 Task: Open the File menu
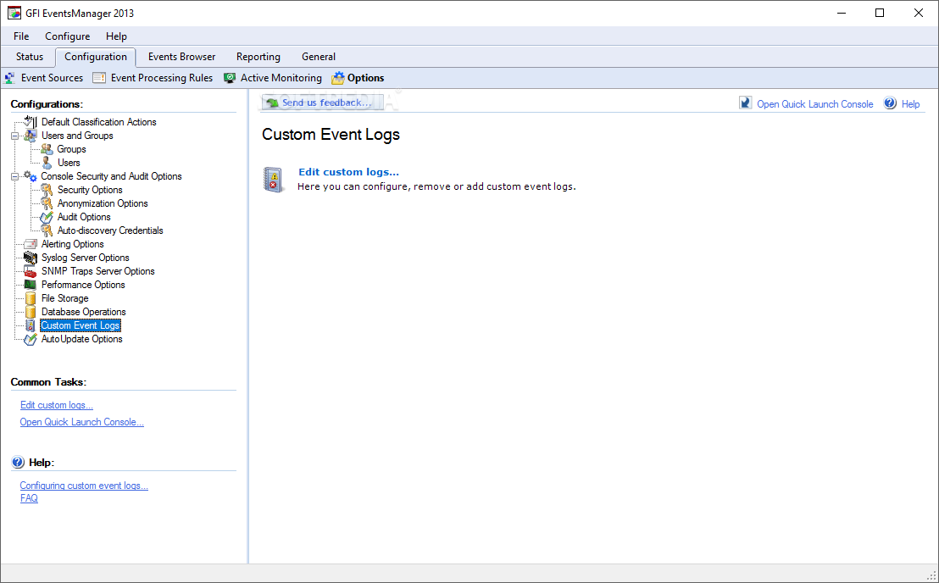click(21, 36)
